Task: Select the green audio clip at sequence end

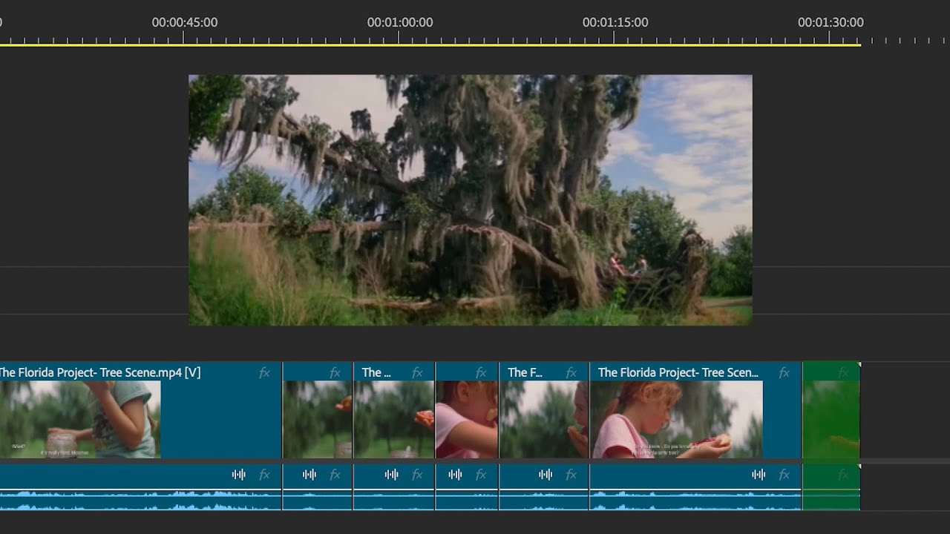Action: 831,487
